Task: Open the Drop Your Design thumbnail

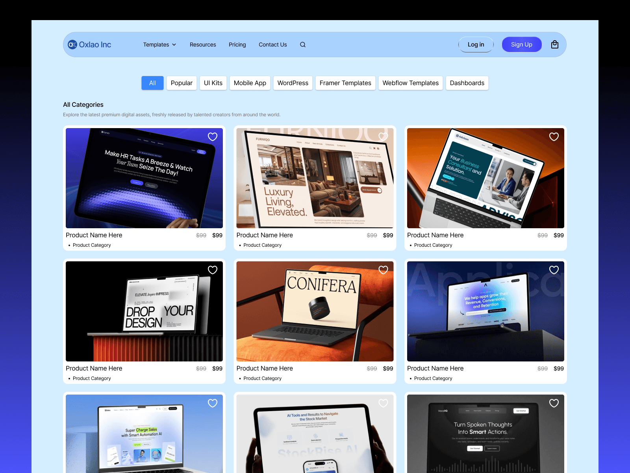Action: (144, 311)
